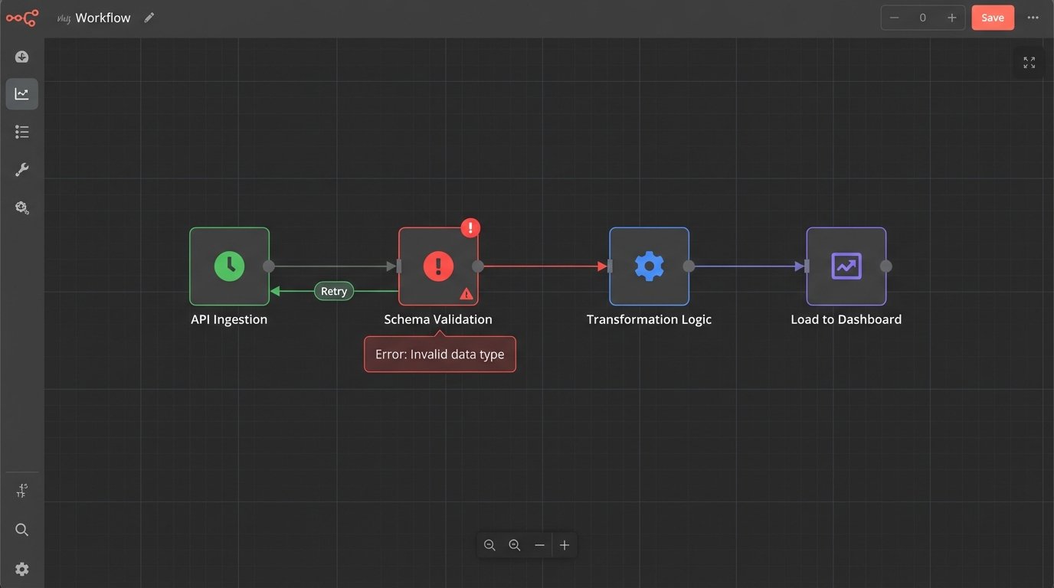Open settings gear at bottom of sidebar
This screenshot has width=1054, height=588.
(x=21, y=569)
